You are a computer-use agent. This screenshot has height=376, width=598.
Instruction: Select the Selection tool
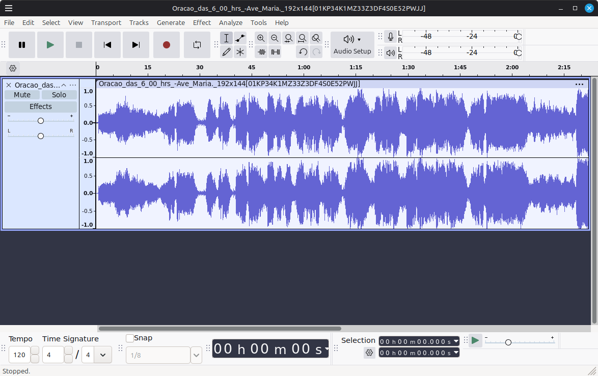(x=227, y=38)
